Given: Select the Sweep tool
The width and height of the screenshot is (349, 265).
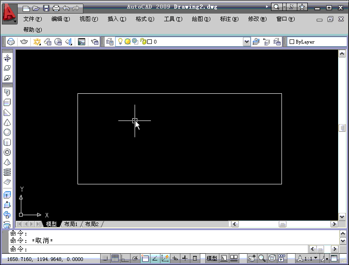Looking at the screenshot, I should (7, 215).
